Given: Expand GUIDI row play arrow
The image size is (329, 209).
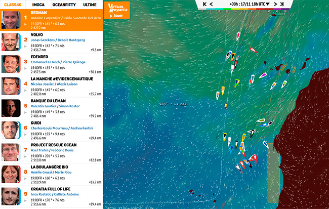Looking at the screenshot, I should (25, 135).
